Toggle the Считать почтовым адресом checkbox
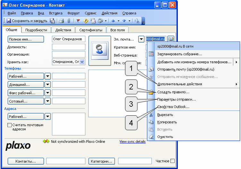The image size is (241, 169). pos(9,125)
